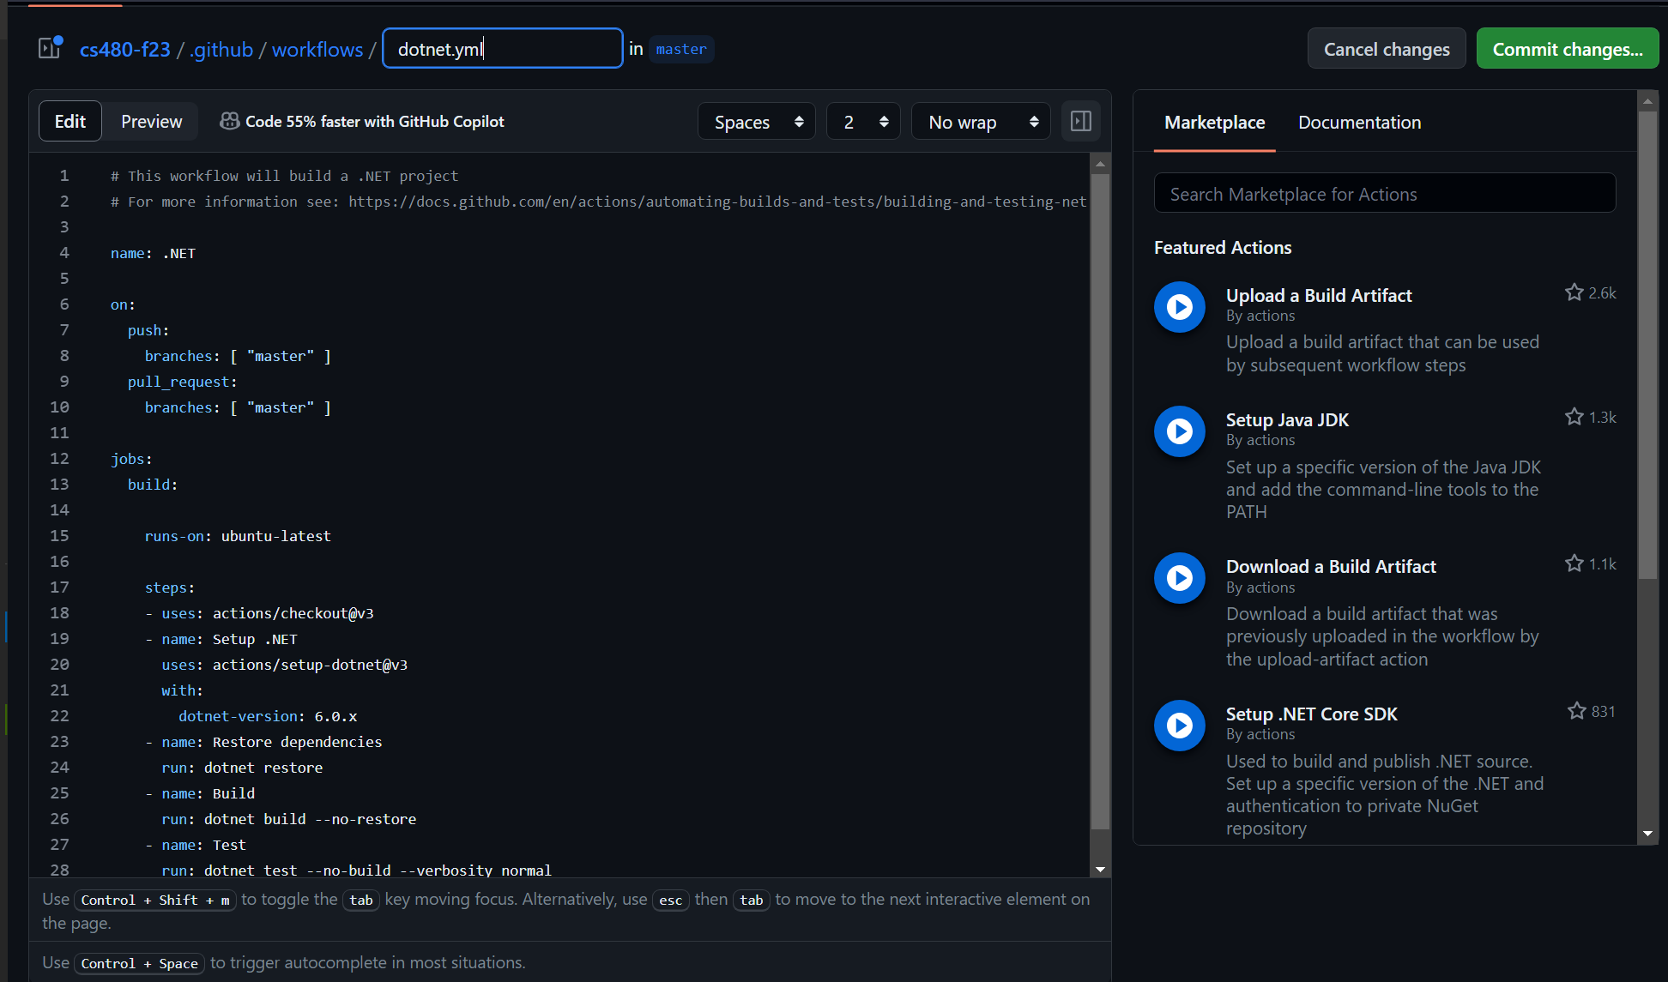
Task: Click the 'jobs:' code line
Action: (131, 459)
